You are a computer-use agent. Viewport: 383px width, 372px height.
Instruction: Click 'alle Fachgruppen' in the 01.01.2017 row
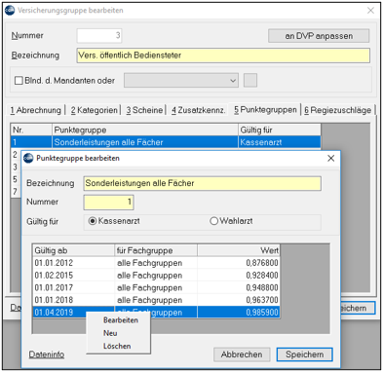click(x=150, y=287)
